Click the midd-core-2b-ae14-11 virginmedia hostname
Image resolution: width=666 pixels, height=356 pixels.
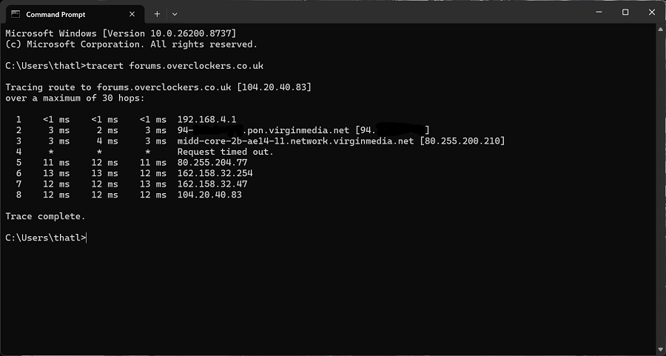coord(295,141)
